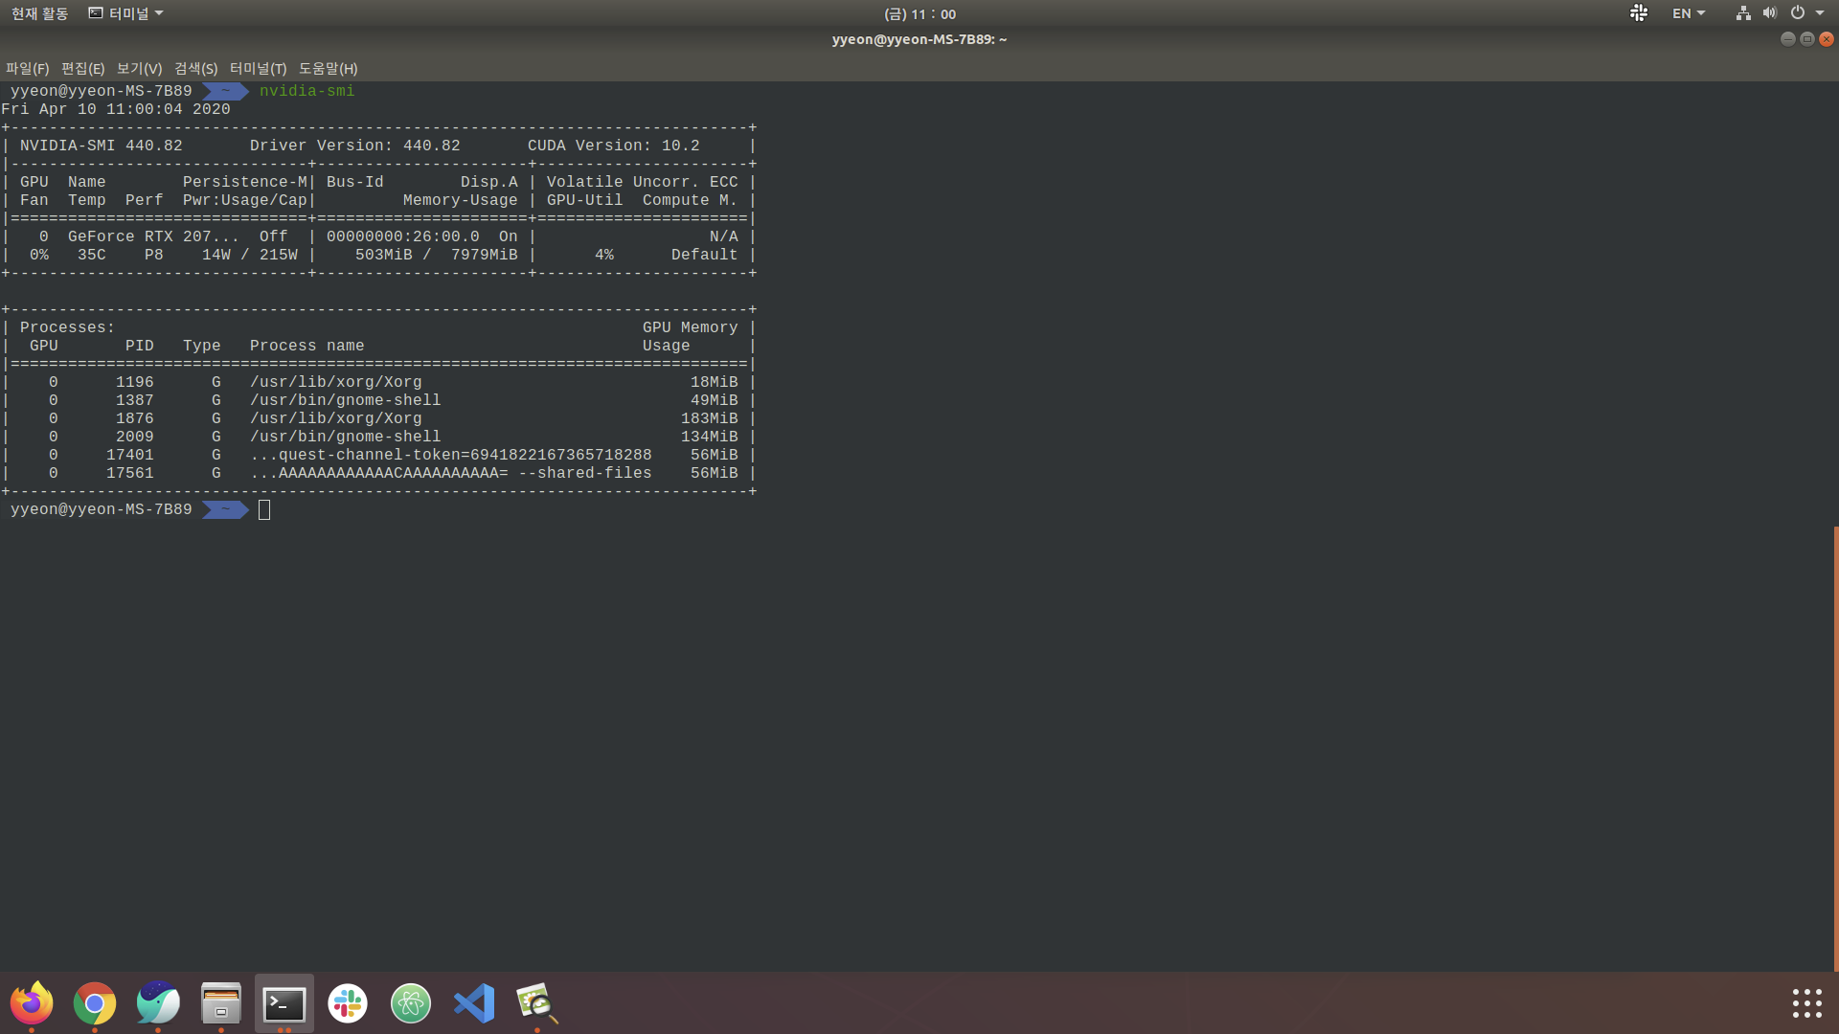Open the Files manager dock icon
Screen dimensions: 1839x1034
pyautogui.click(x=221, y=1003)
